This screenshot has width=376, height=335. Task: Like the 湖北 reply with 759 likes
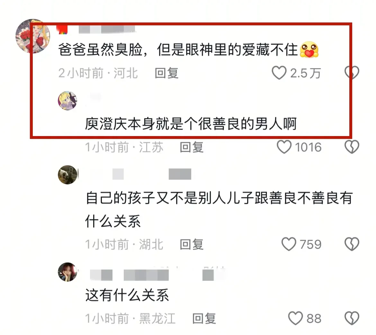click(x=289, y=244)
